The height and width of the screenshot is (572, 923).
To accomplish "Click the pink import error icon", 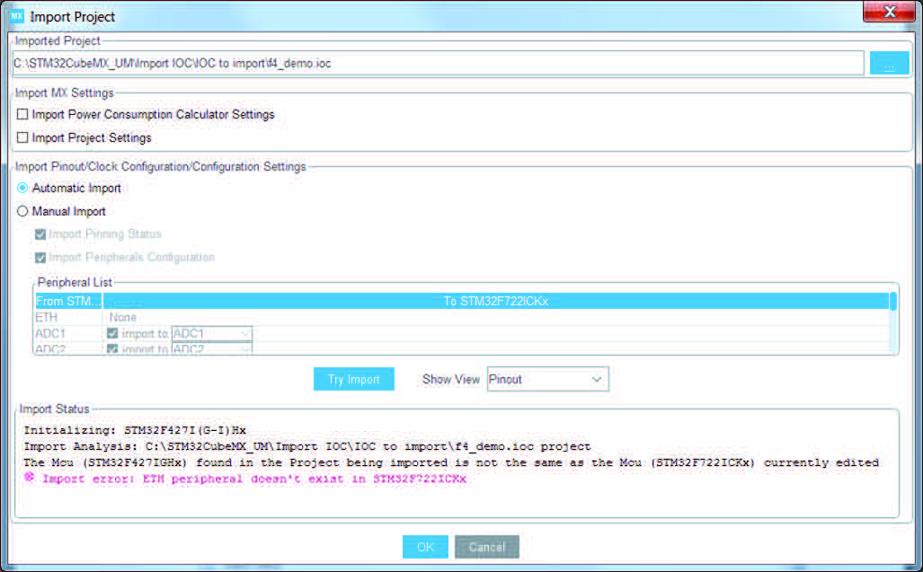I will coord(29,478).
